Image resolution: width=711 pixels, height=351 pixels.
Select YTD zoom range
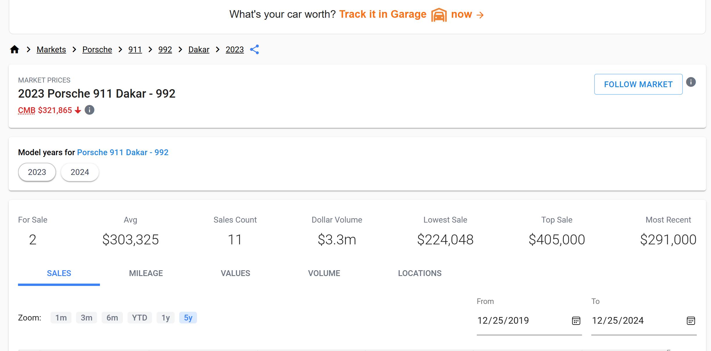click(x=139, y=318)
